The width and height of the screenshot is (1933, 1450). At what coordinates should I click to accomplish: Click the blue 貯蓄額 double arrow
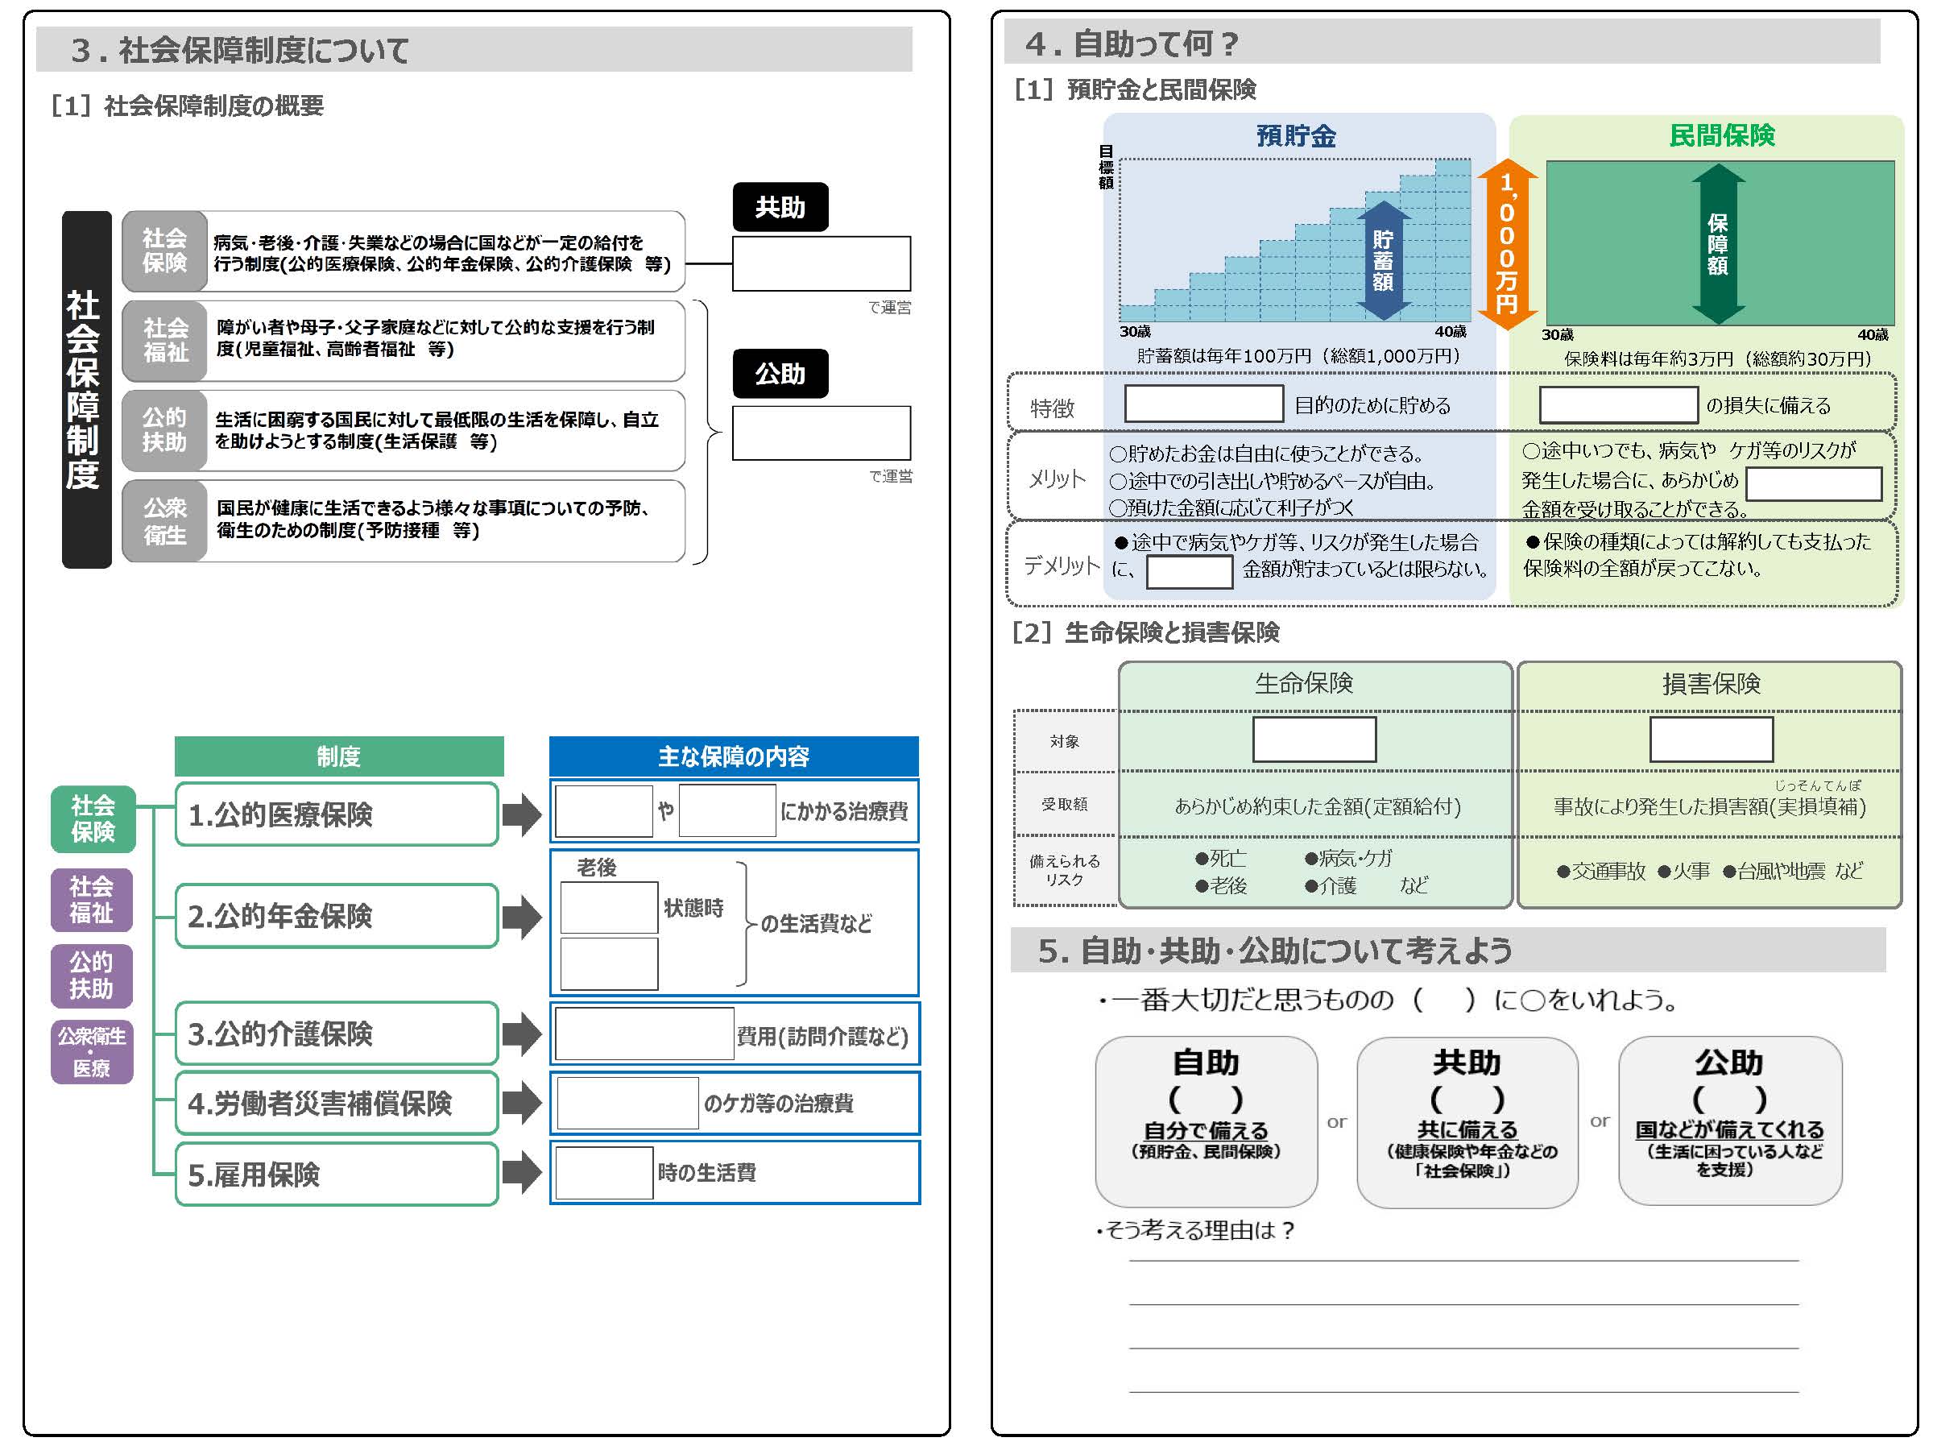[1382, 261]
